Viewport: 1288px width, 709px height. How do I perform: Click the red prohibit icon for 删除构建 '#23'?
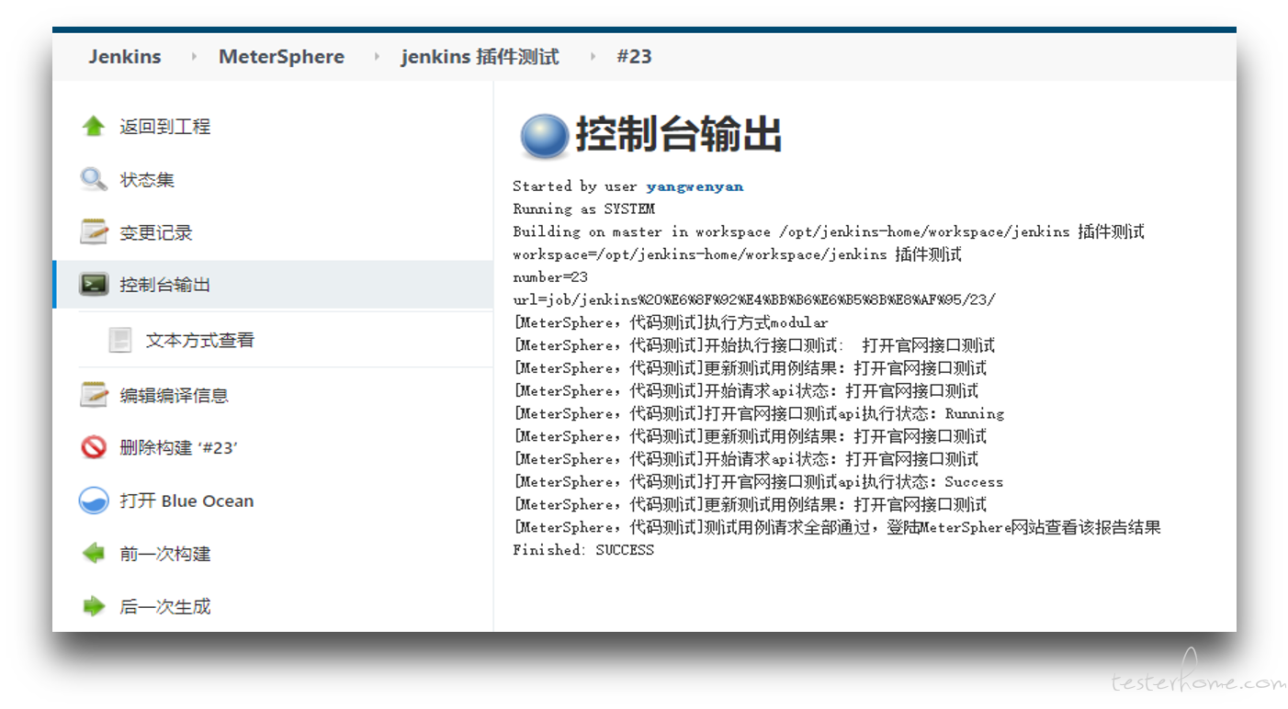94,447
